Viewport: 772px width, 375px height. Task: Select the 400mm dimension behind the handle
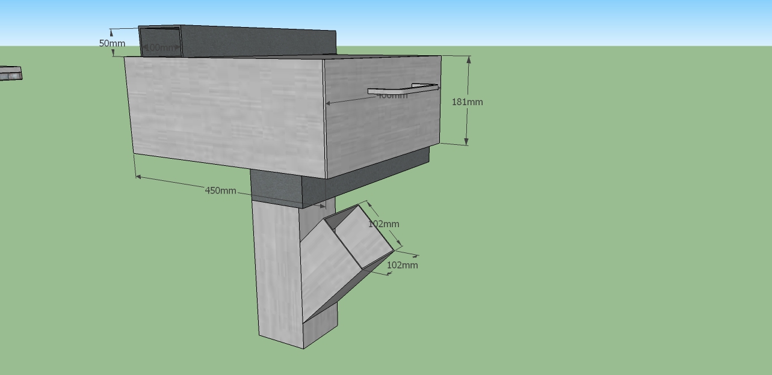pos(392,96)
